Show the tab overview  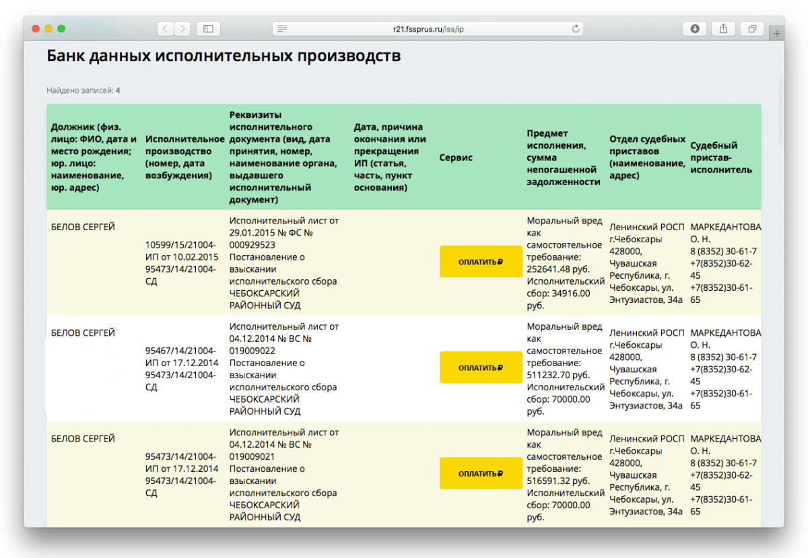tap(752, 29)
